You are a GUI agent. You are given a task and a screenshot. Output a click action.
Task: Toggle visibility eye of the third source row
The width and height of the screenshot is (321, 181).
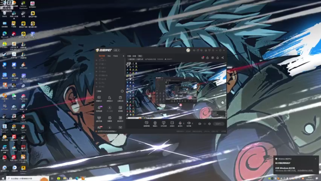click(x=97, y=68)
